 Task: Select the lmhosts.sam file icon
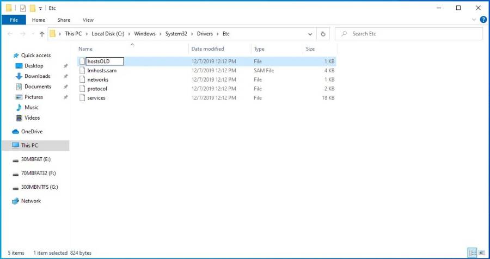(x=82, y=71)
